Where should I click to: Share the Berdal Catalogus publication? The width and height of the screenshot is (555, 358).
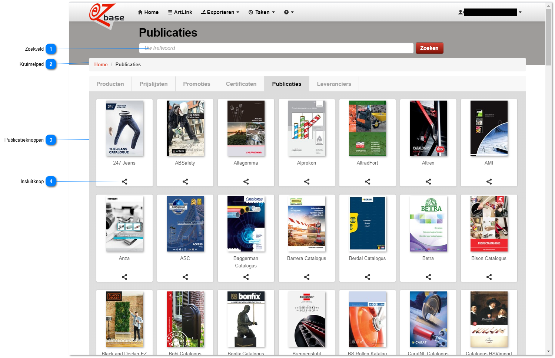click(368, 277)
